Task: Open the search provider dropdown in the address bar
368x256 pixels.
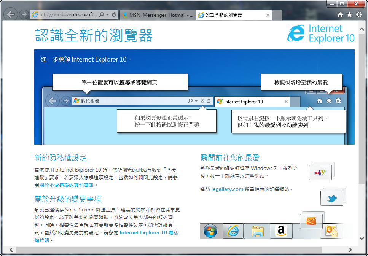Action: coord(107,14)
